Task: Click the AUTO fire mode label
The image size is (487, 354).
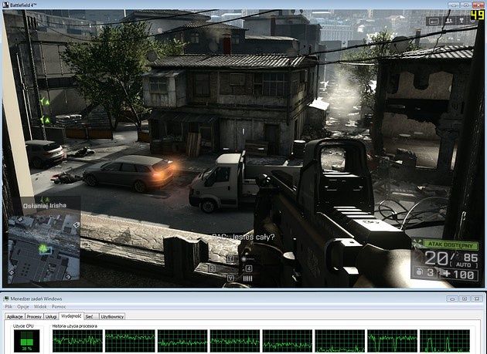Action: (x=464, y=265)
